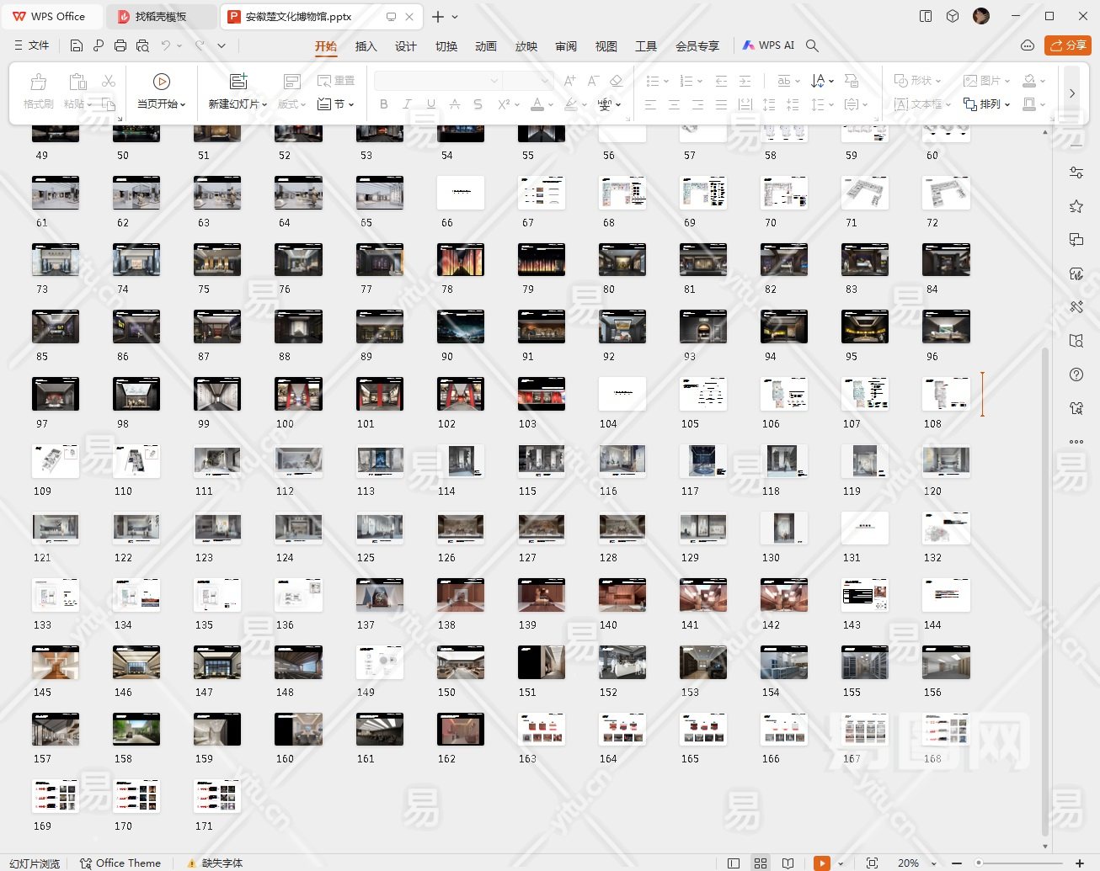Screen dimensions: 1100x871
Task: Click the print icon
Action: click(x=120, y=45)
